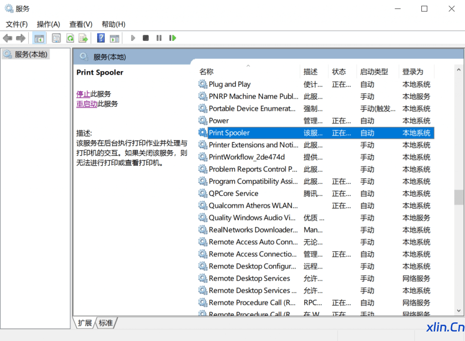Select the Program Compatibility Assi... service row
Image resolution: width=465 pixels, height=341 pixels.
(316, 181)
